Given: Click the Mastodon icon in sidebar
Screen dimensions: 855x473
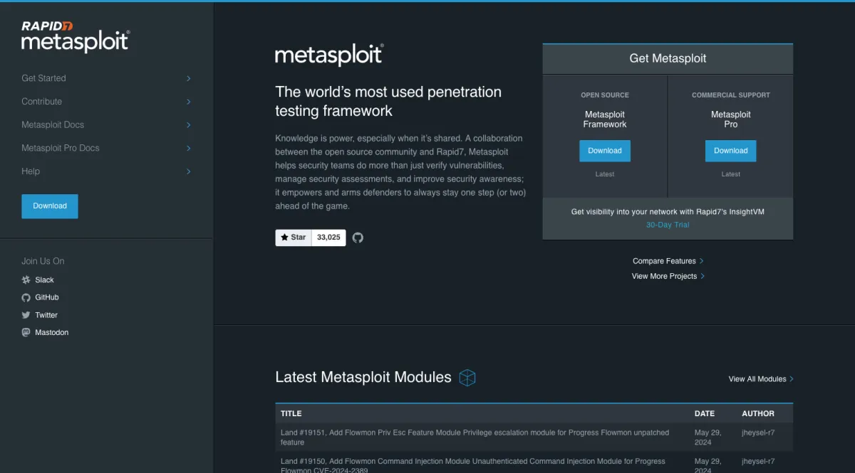Looking at the screenshot, I should point(26,332).
